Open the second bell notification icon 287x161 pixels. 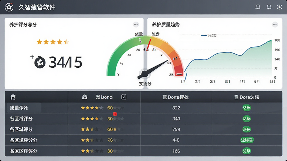[269, 7]
